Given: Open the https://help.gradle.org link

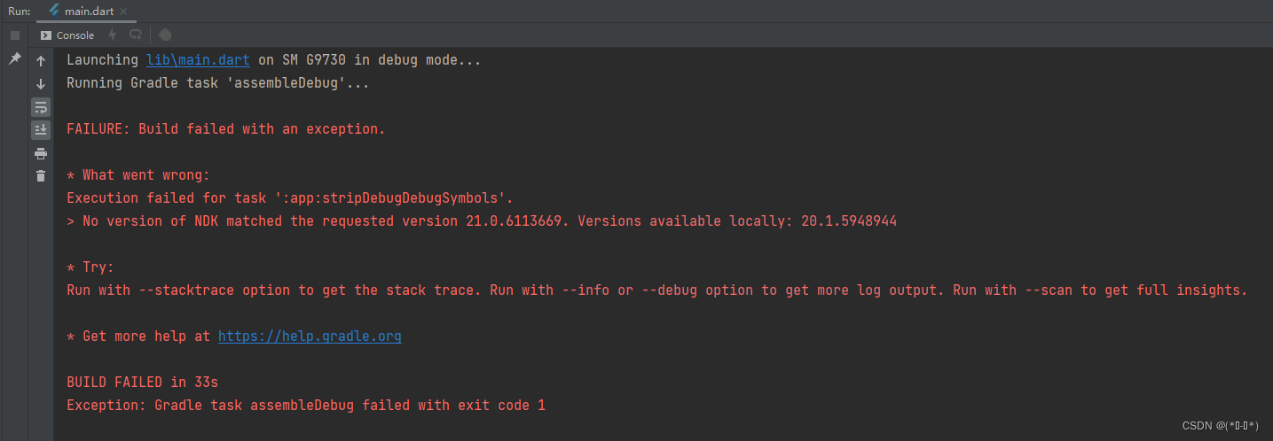Looking at the screenshot, I should click(310, 337).
